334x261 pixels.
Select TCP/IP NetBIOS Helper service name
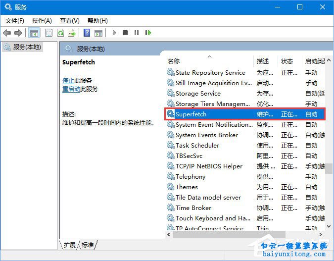[x=209, y=166]
